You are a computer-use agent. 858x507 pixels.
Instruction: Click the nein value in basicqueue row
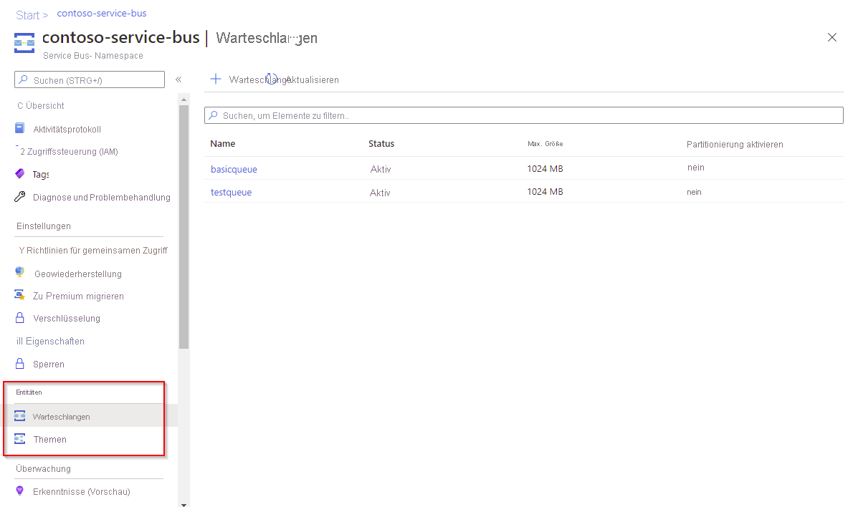pyautogui.click(x=696, y=168)
